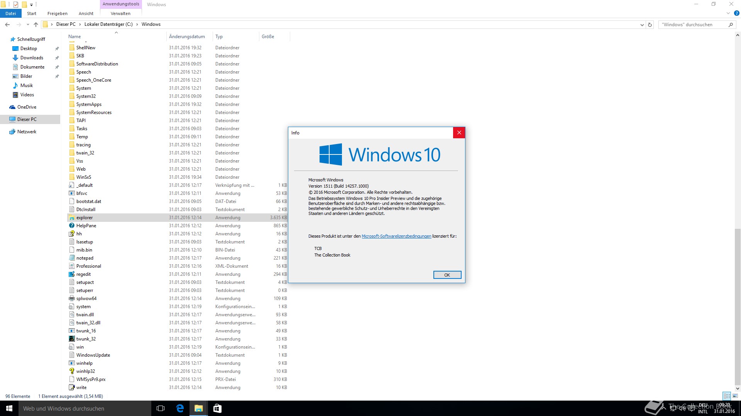Viewport: 741px width, 416px height.
Task: Expand the address bar history dropdown
Action: (x=642, y=25)
